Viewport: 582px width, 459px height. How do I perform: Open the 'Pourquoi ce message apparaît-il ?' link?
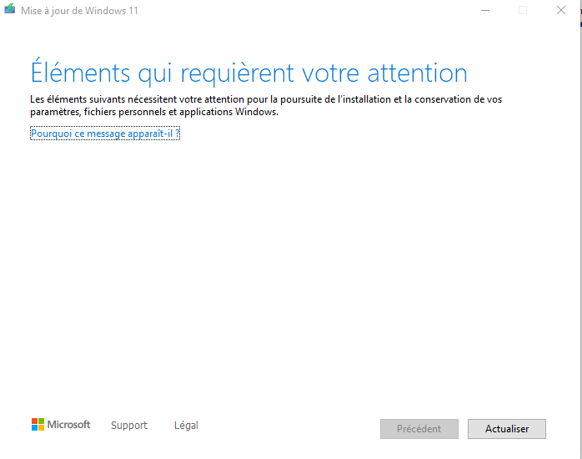coord(105,134)
